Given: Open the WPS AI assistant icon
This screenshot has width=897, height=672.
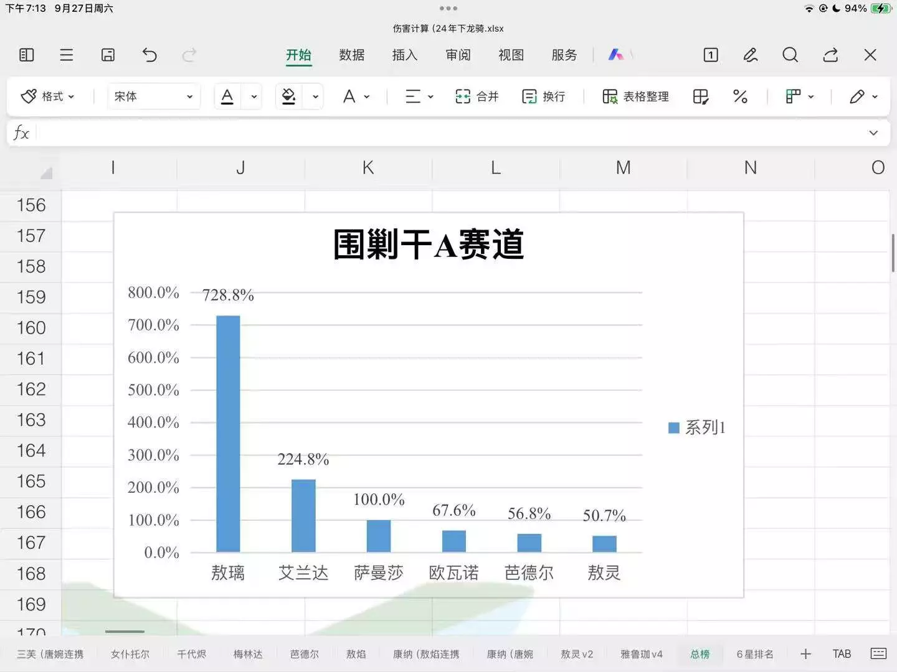Looking at the screenshot, I should coord(616,55).
